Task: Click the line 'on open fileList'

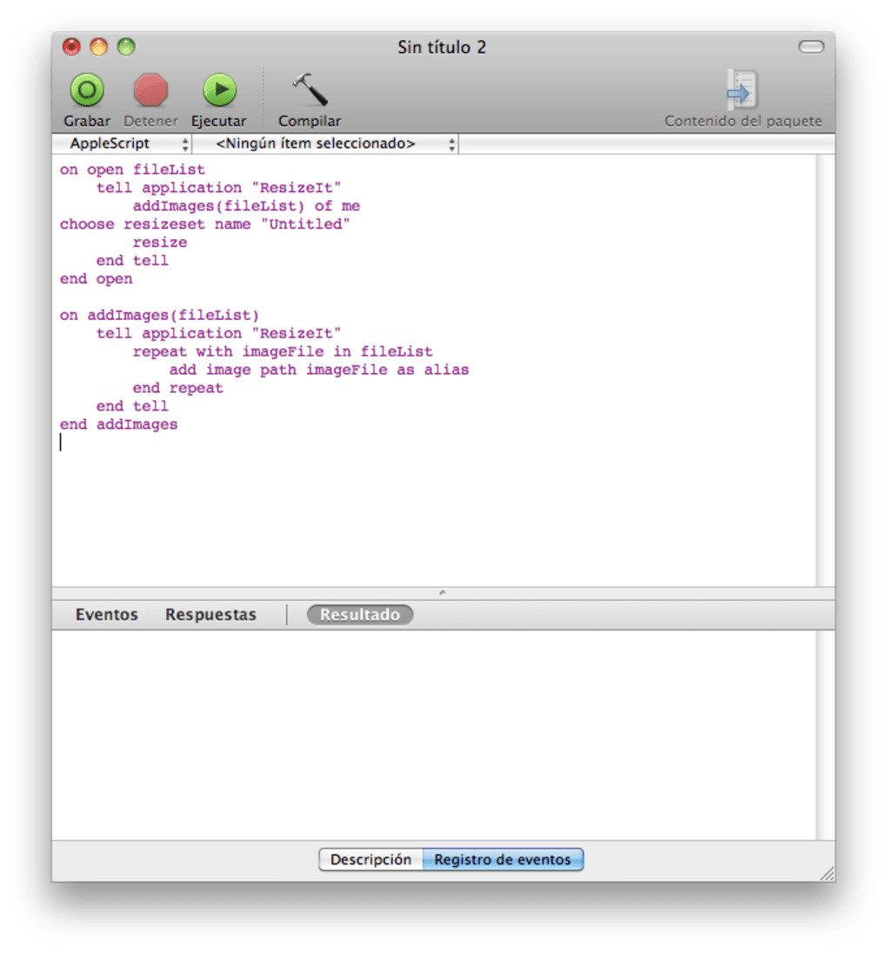Action: pyautogui.click(x=132, y=170)
